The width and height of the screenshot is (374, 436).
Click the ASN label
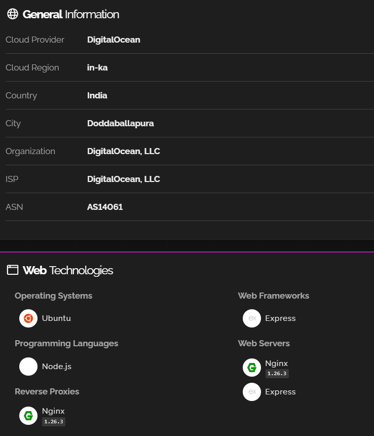click(x=14, y=207)
